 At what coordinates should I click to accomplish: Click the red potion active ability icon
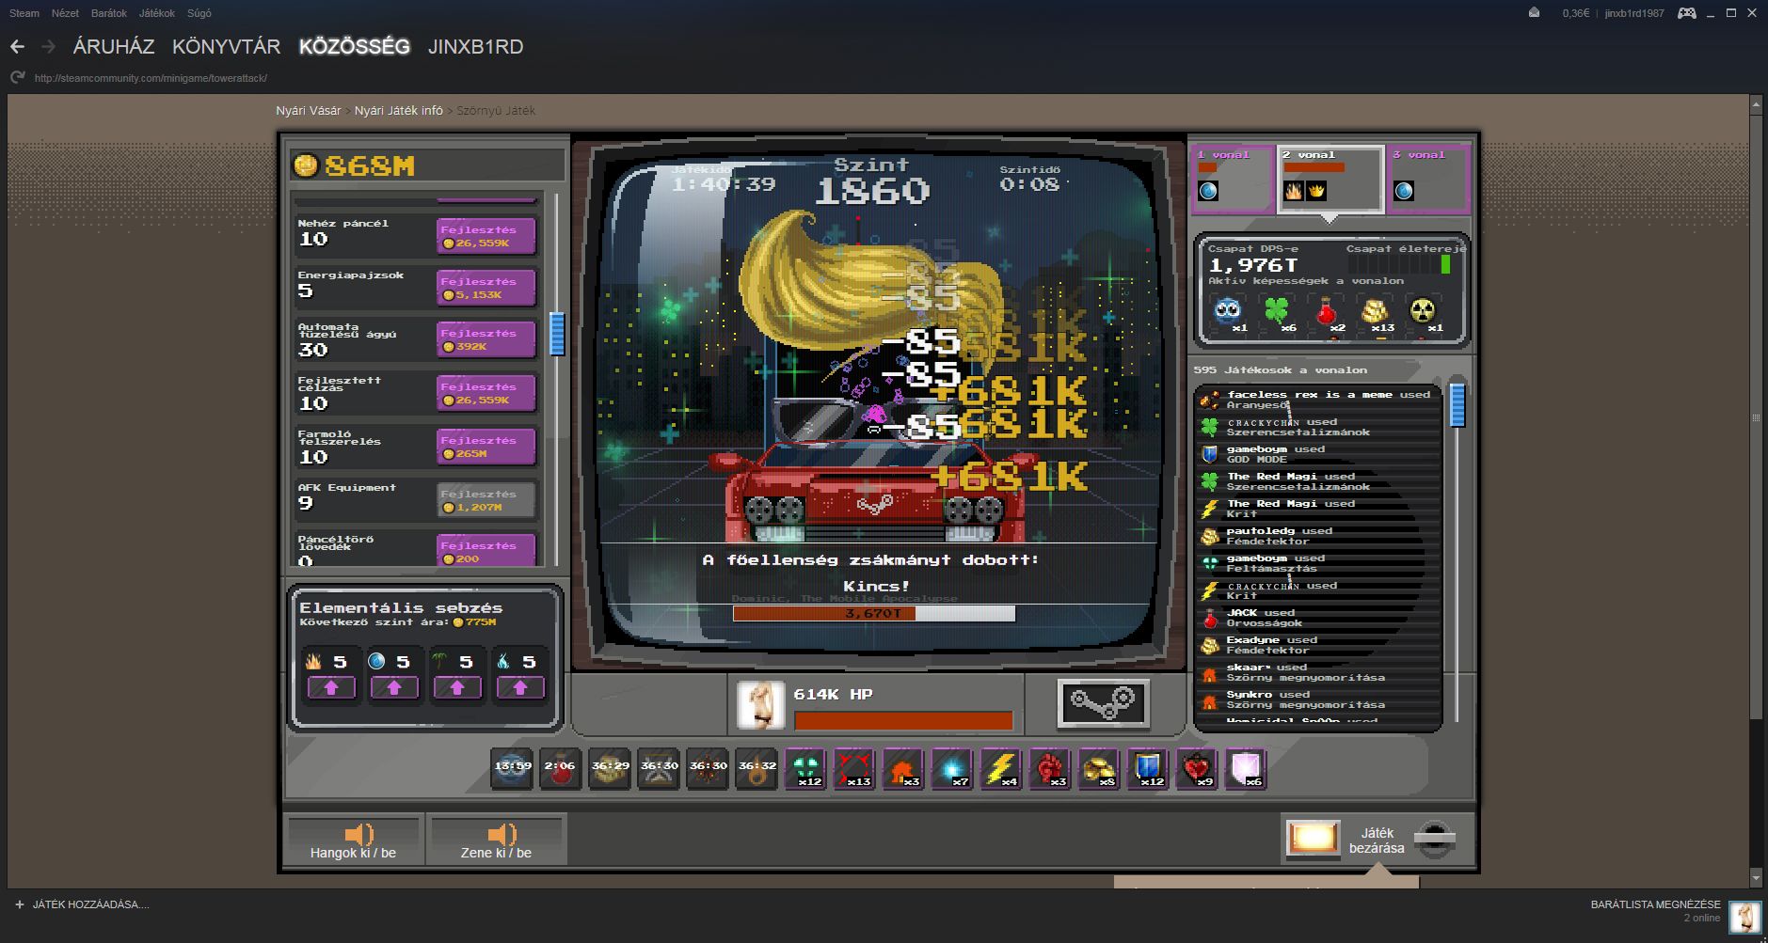tap(1326, 311)
